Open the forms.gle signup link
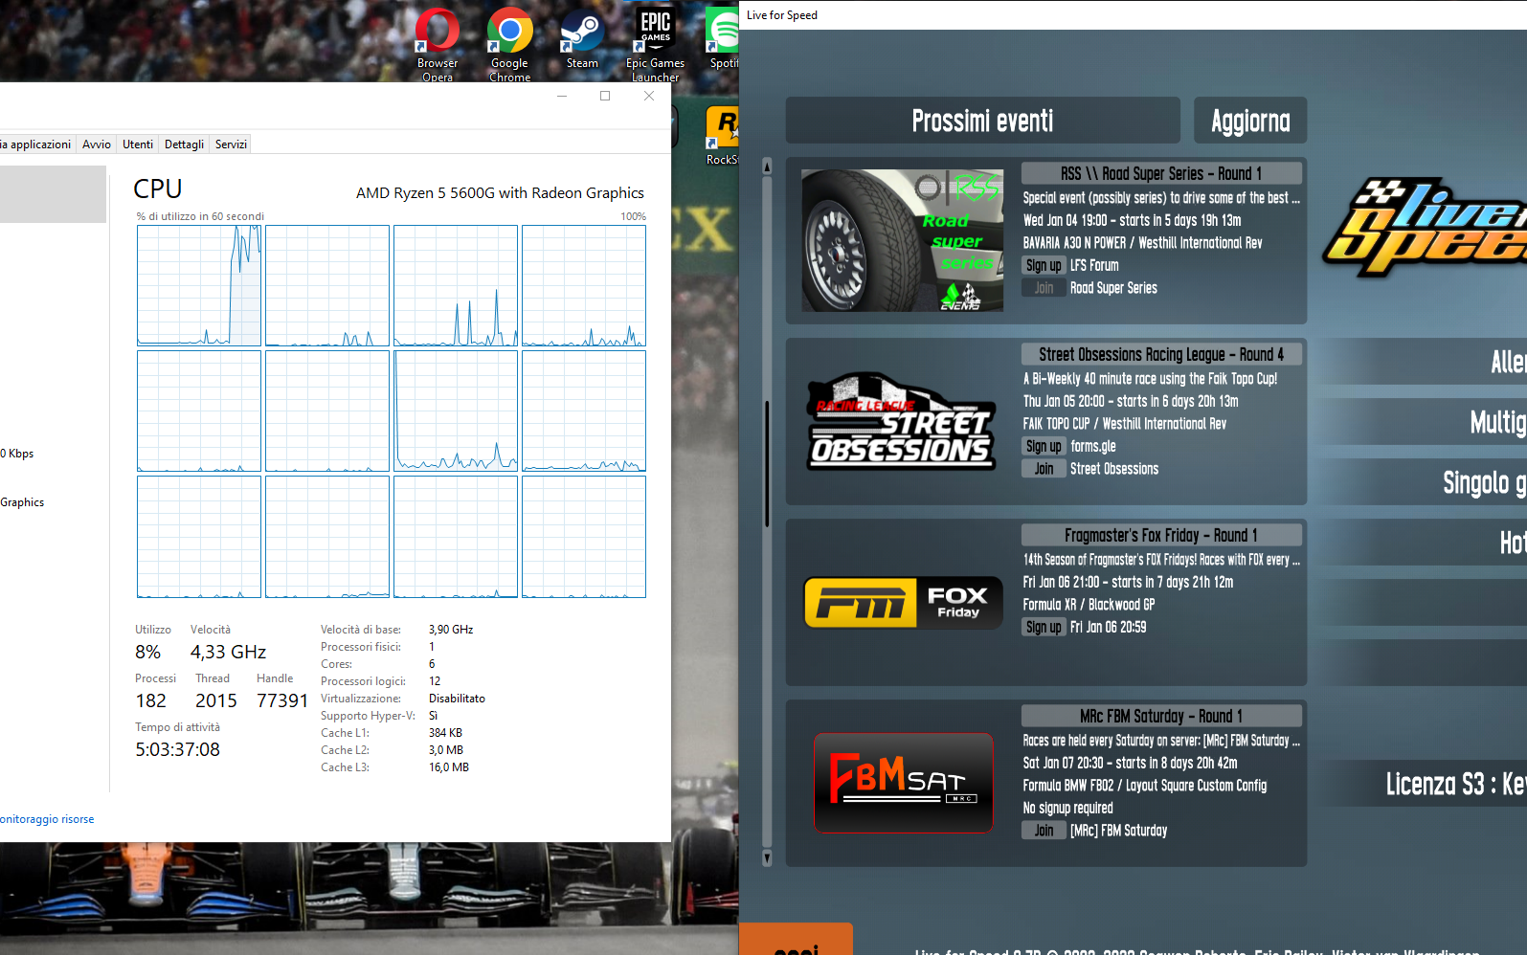The height and width of the screenshot is (955, 1527). pyautogui.click(x=1093, y=446)
